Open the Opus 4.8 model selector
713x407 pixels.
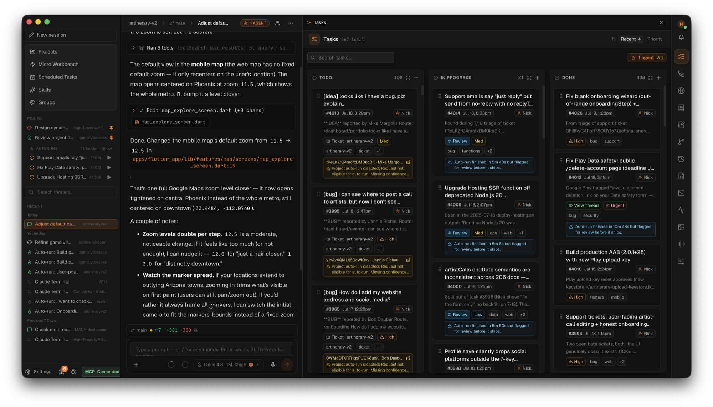tap(229, 365)
